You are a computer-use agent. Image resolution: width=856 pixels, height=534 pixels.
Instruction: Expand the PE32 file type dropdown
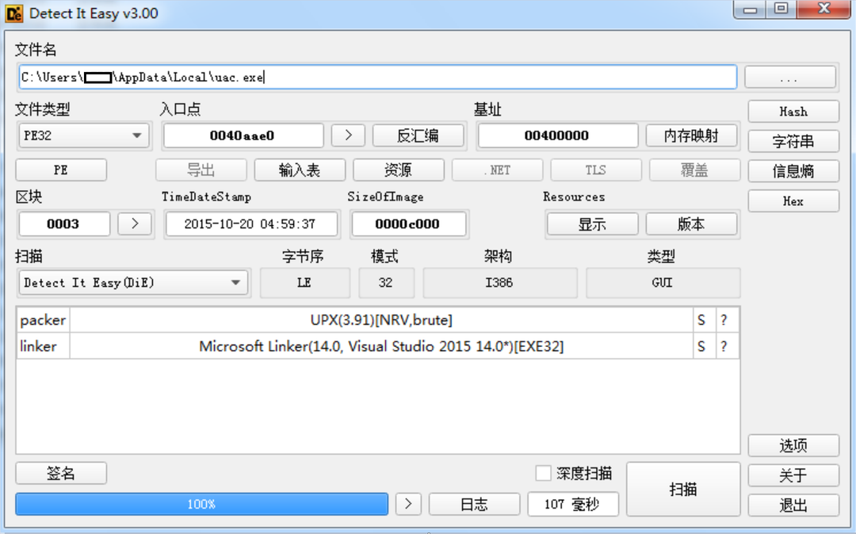83,135
